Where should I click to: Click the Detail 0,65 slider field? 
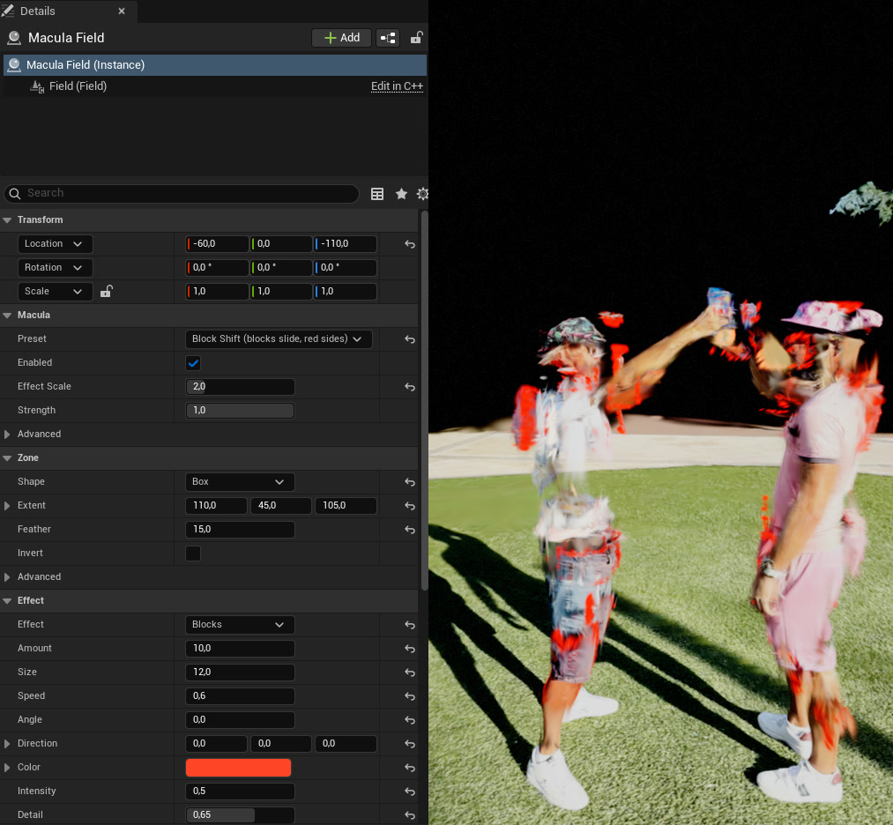tap(240, 815)
